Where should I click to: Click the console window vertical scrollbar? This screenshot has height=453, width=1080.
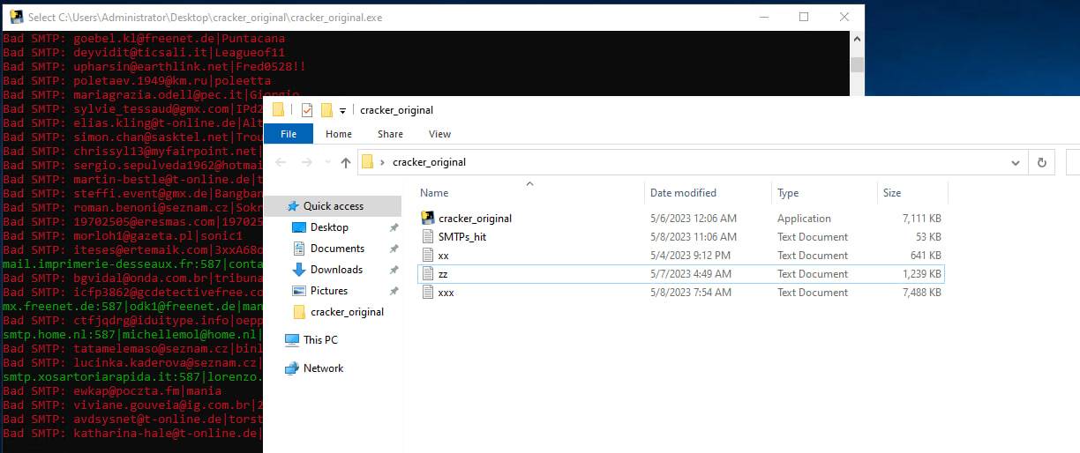pyautogui.click(x=857, y=65)
